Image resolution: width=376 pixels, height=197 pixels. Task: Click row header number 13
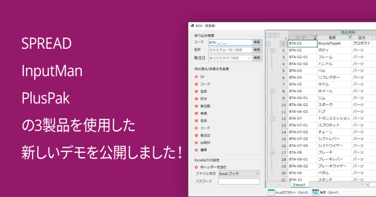(x=283, y=126)
